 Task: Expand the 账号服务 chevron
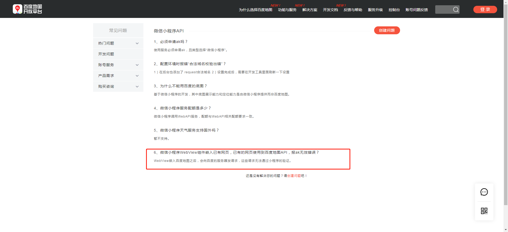137,65
